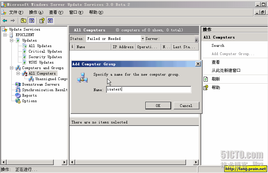This screenshot has width=268, height=173.
Task: Open the 文件(F) menu
Action: [x=16, y=12]
